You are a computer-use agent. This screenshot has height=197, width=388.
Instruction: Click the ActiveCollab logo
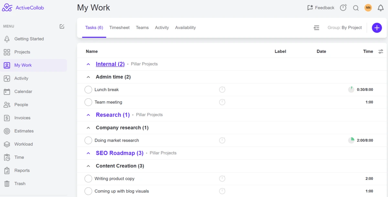pyautogui.click(x=23, y=7)
